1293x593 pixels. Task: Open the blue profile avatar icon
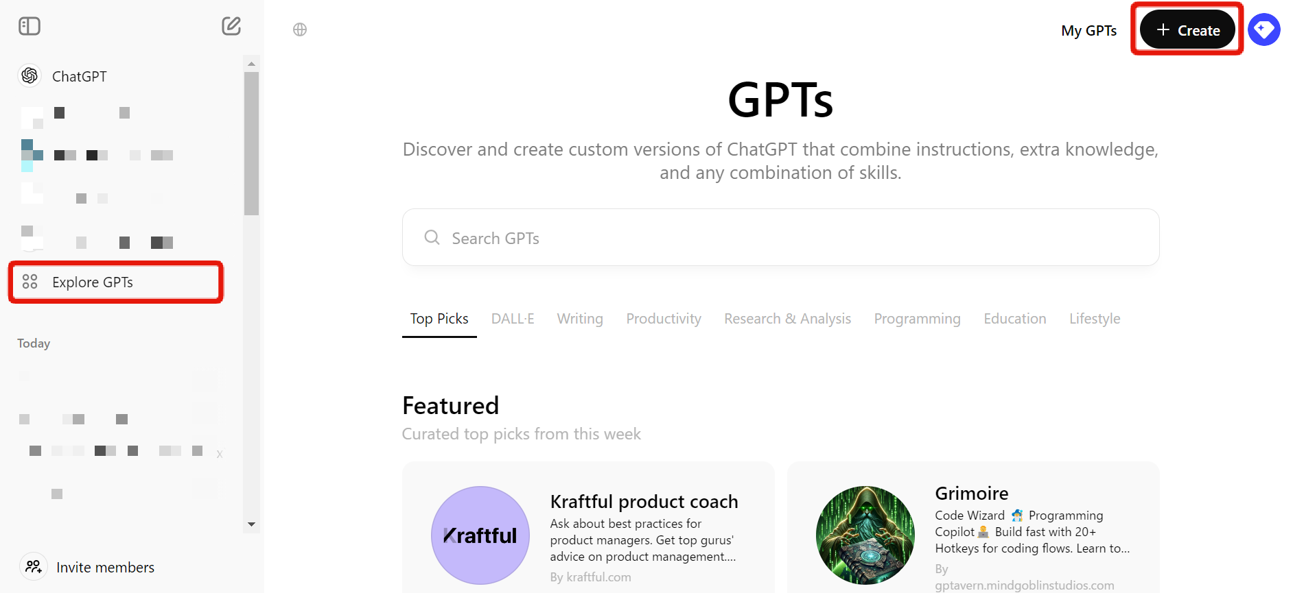click(1264, 29)
